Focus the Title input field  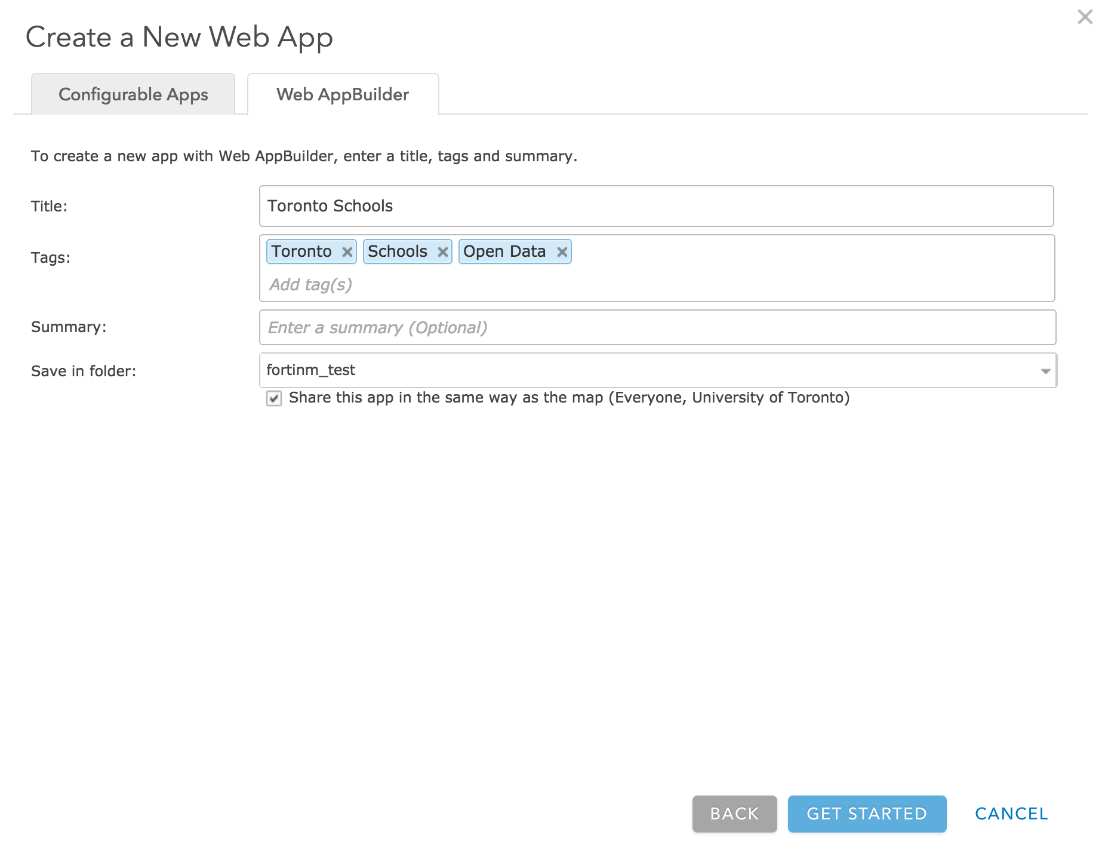point(657,206)
